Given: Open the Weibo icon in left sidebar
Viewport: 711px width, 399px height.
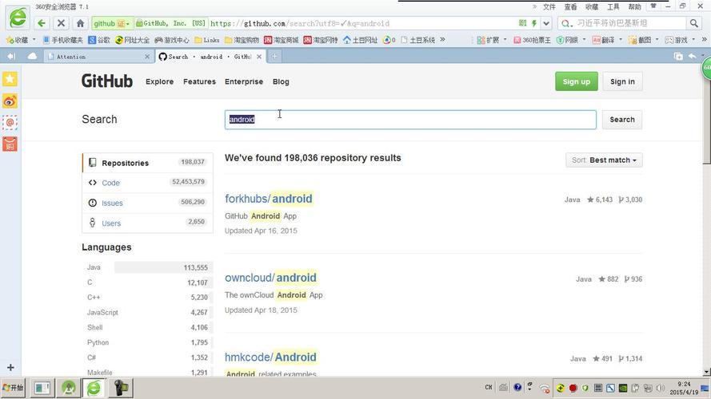Looking at the screenshot, I should tap(10, 101).
